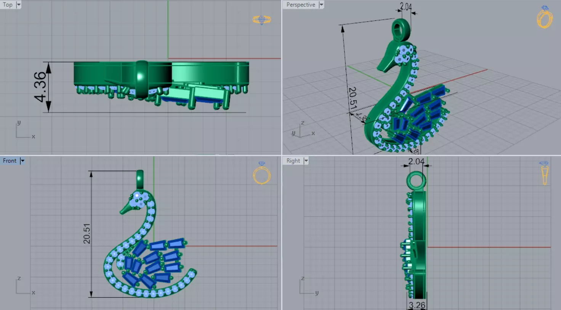Open the Front viewport dropdown arrow
The width and height of the screenshot is (561, 310).
22,161
